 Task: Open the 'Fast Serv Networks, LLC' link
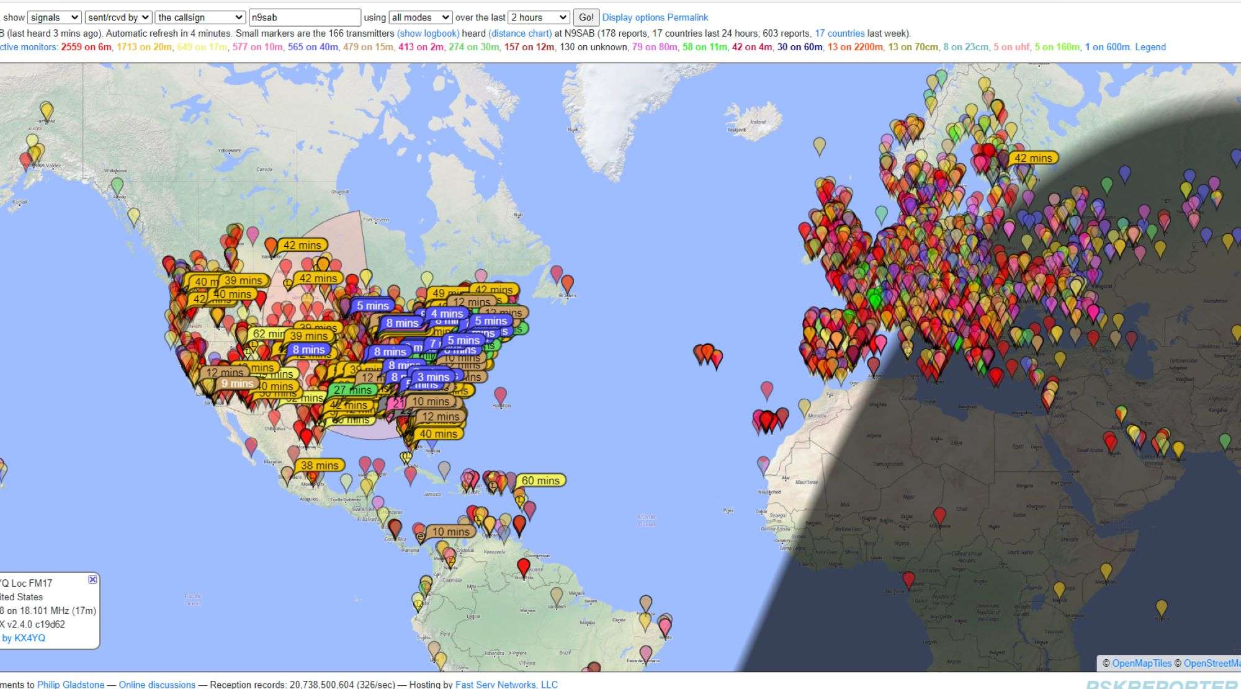(x=506, y=685)
